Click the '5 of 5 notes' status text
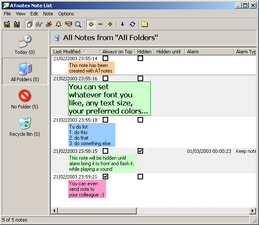This screenshot has height=225, width=259. tap(14, 220)
